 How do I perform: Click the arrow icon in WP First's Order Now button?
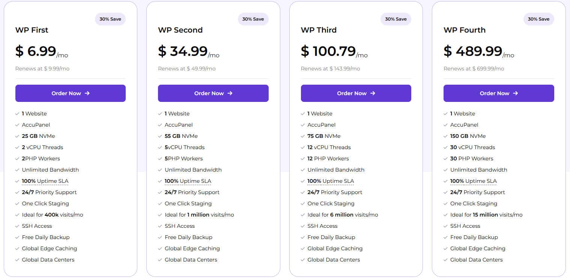pyautogui.click(x=88, y=93)
